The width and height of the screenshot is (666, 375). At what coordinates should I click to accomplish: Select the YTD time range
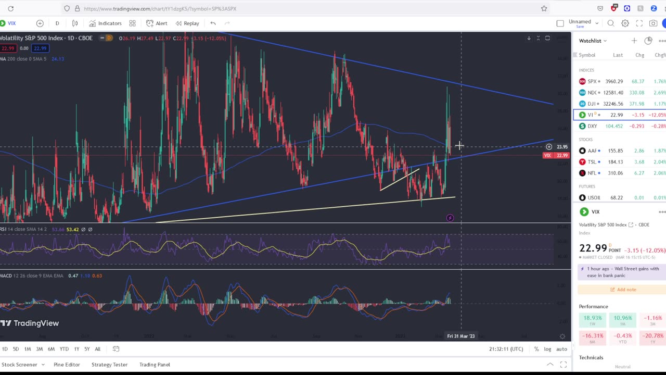point(64,349)
